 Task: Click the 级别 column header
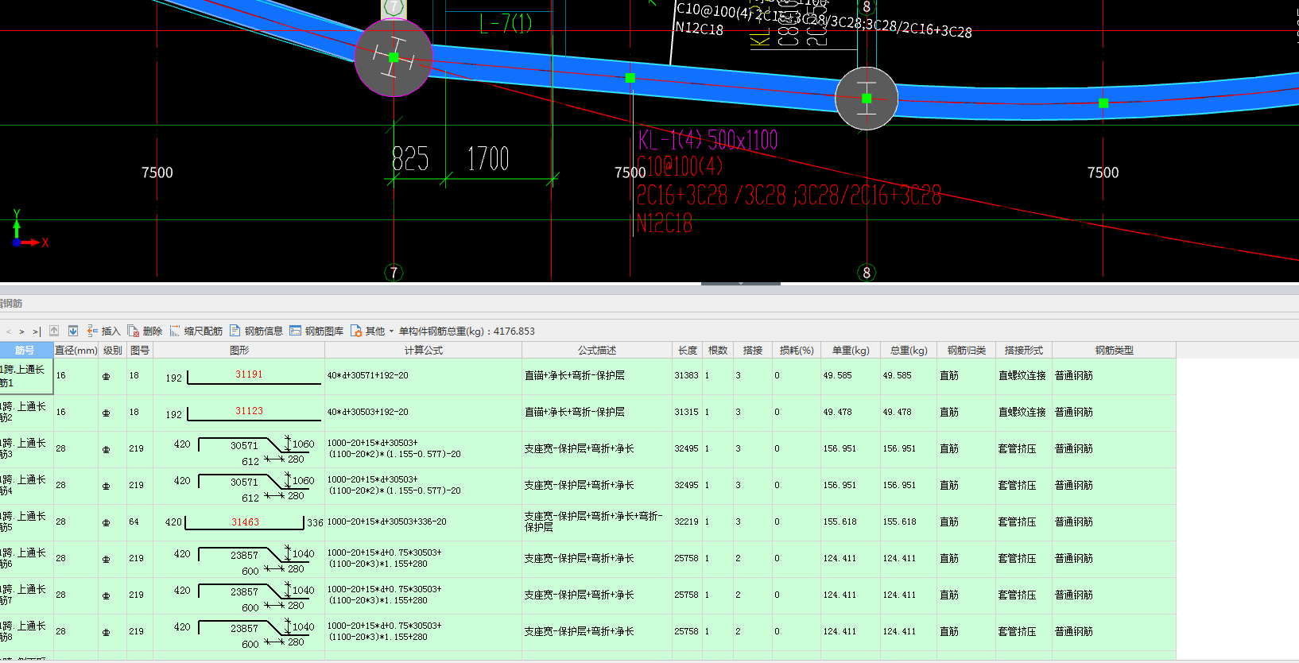(112, 351)
